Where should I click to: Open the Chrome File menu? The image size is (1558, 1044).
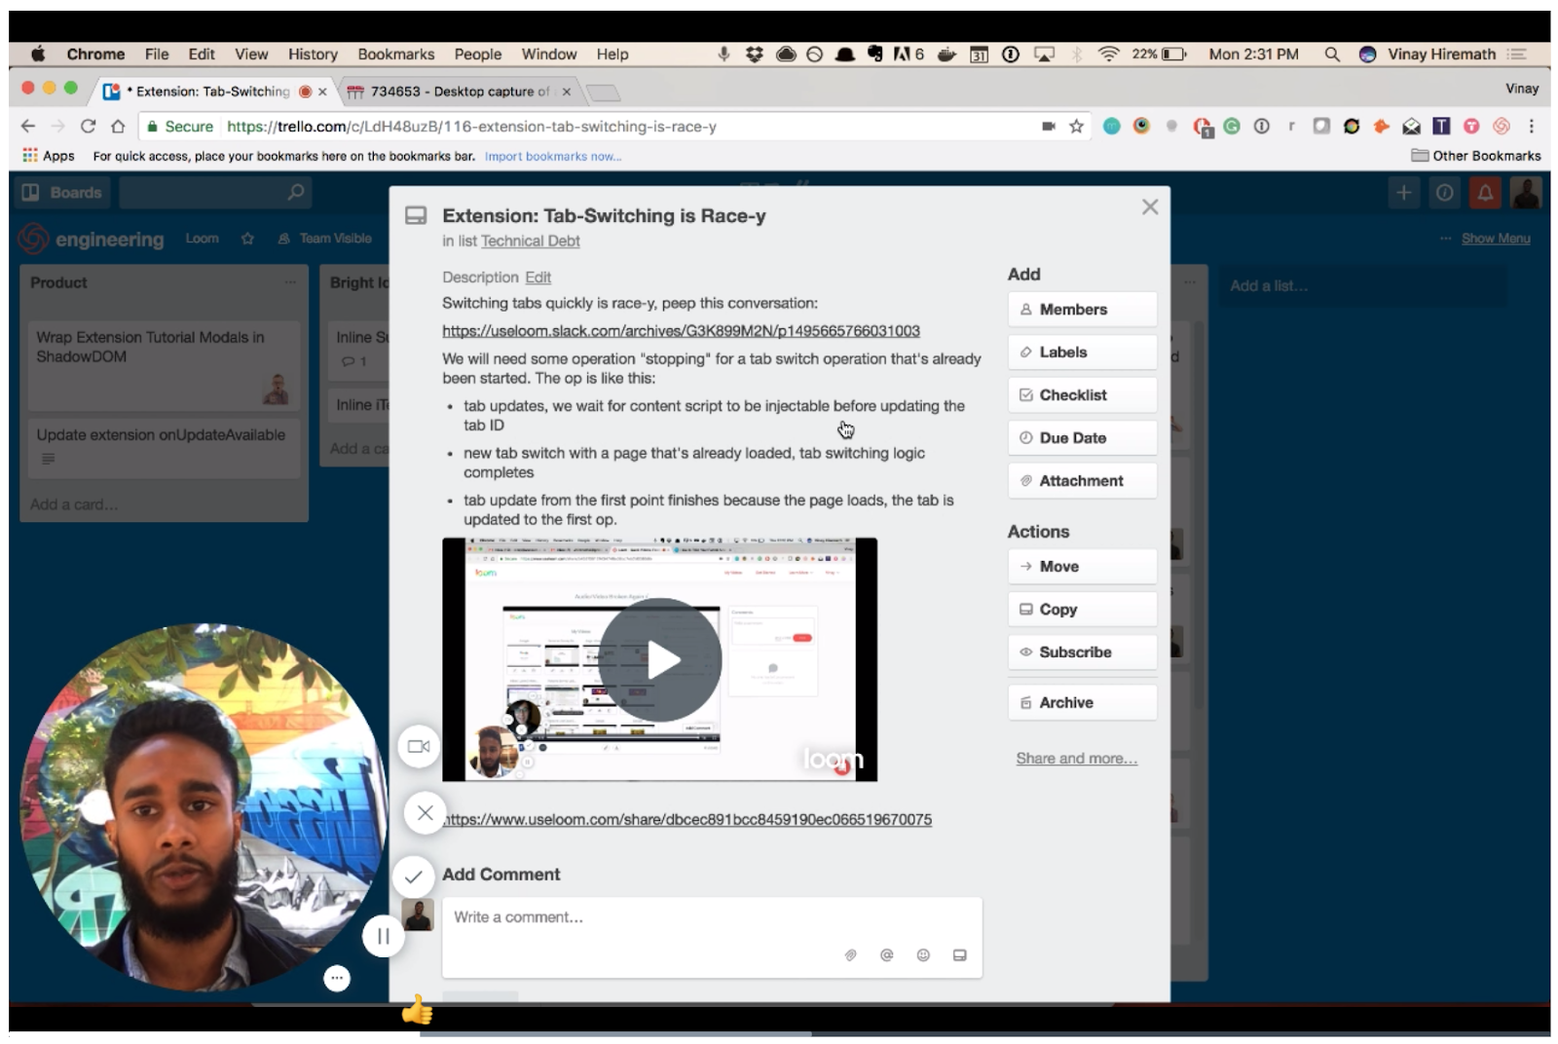pyautogui.click(x=157, y=55)
